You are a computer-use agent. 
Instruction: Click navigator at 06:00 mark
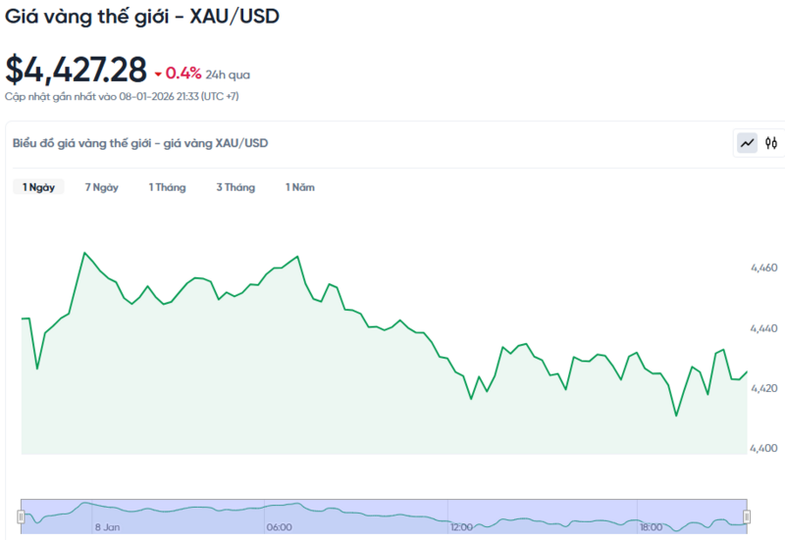coord(278,525)
